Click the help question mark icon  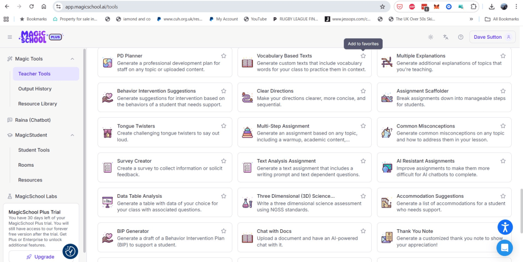[461, 37]
